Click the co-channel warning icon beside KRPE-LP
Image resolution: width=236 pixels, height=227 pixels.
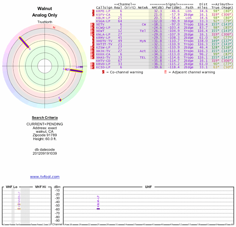(94, 11)
